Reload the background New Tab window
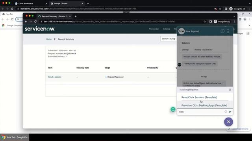The width and height of the screenshot is (252, 141). [x=12, y=19]
